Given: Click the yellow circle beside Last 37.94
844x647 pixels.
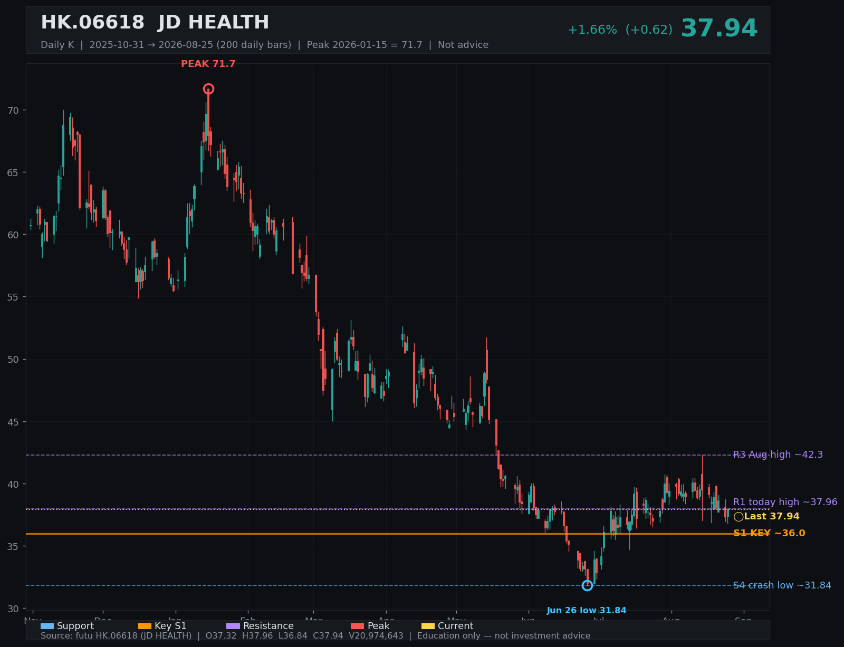Looking at the screenshot, I should (x=738, y=517).
